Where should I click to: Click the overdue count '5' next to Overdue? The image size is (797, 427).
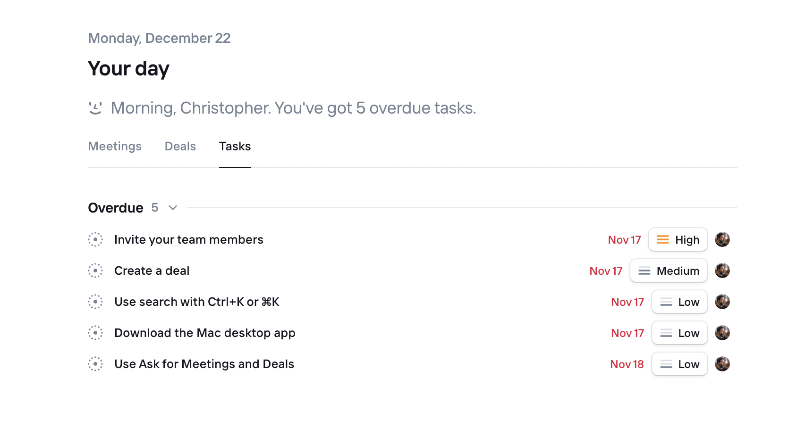(154, 207)
